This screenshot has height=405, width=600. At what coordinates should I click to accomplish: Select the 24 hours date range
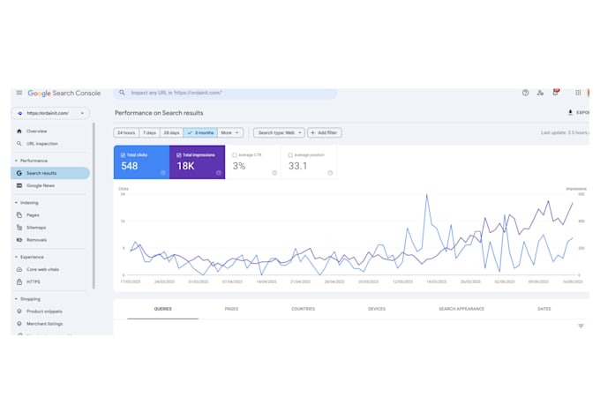pyautogui.click(x=126, y=133)
